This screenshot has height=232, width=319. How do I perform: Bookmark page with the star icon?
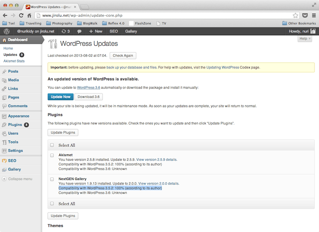pos(295,16)
